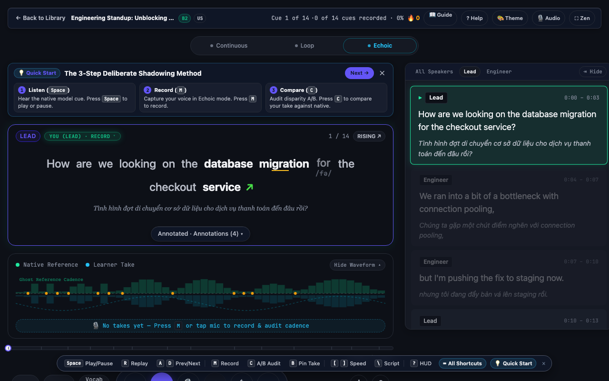Click Quick Start in the shortcuts bar

tap(513, 363)
